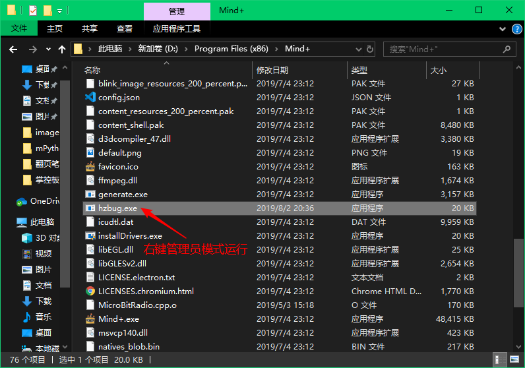Click navigation pane scrollbar thumb
Image resolution: width=525 pixels, height=368 pixels.
point(65,183)
